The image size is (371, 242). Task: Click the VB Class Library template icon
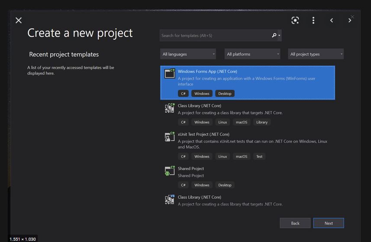tap(170, 199)
